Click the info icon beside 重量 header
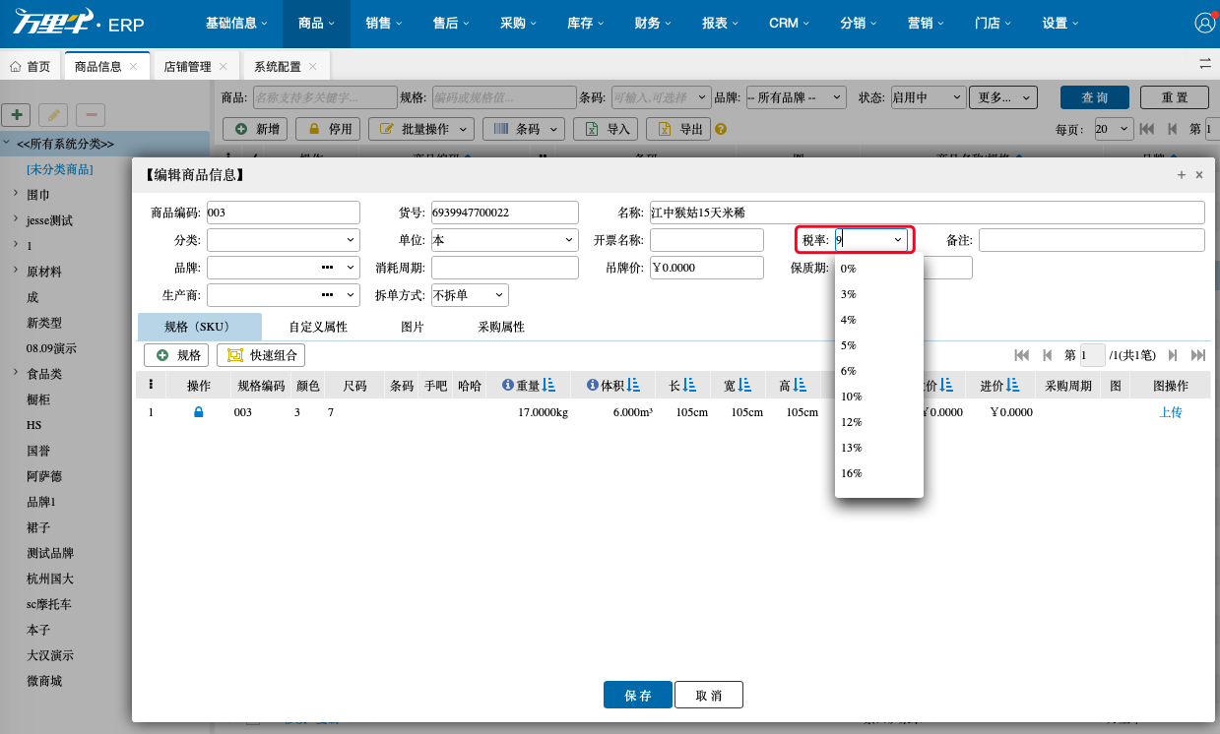Image resolution: width=1220 pixels, height=734 pixels. point(507,386)
